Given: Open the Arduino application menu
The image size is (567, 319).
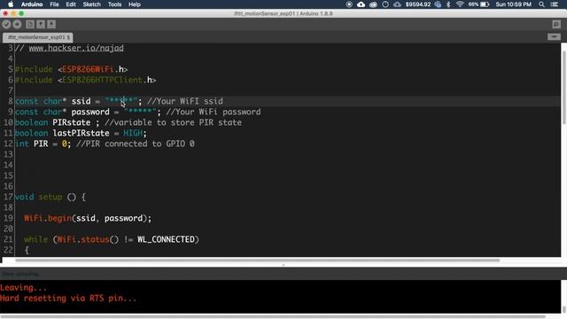Looking at the screenshot, I should (x=32, y=4).
